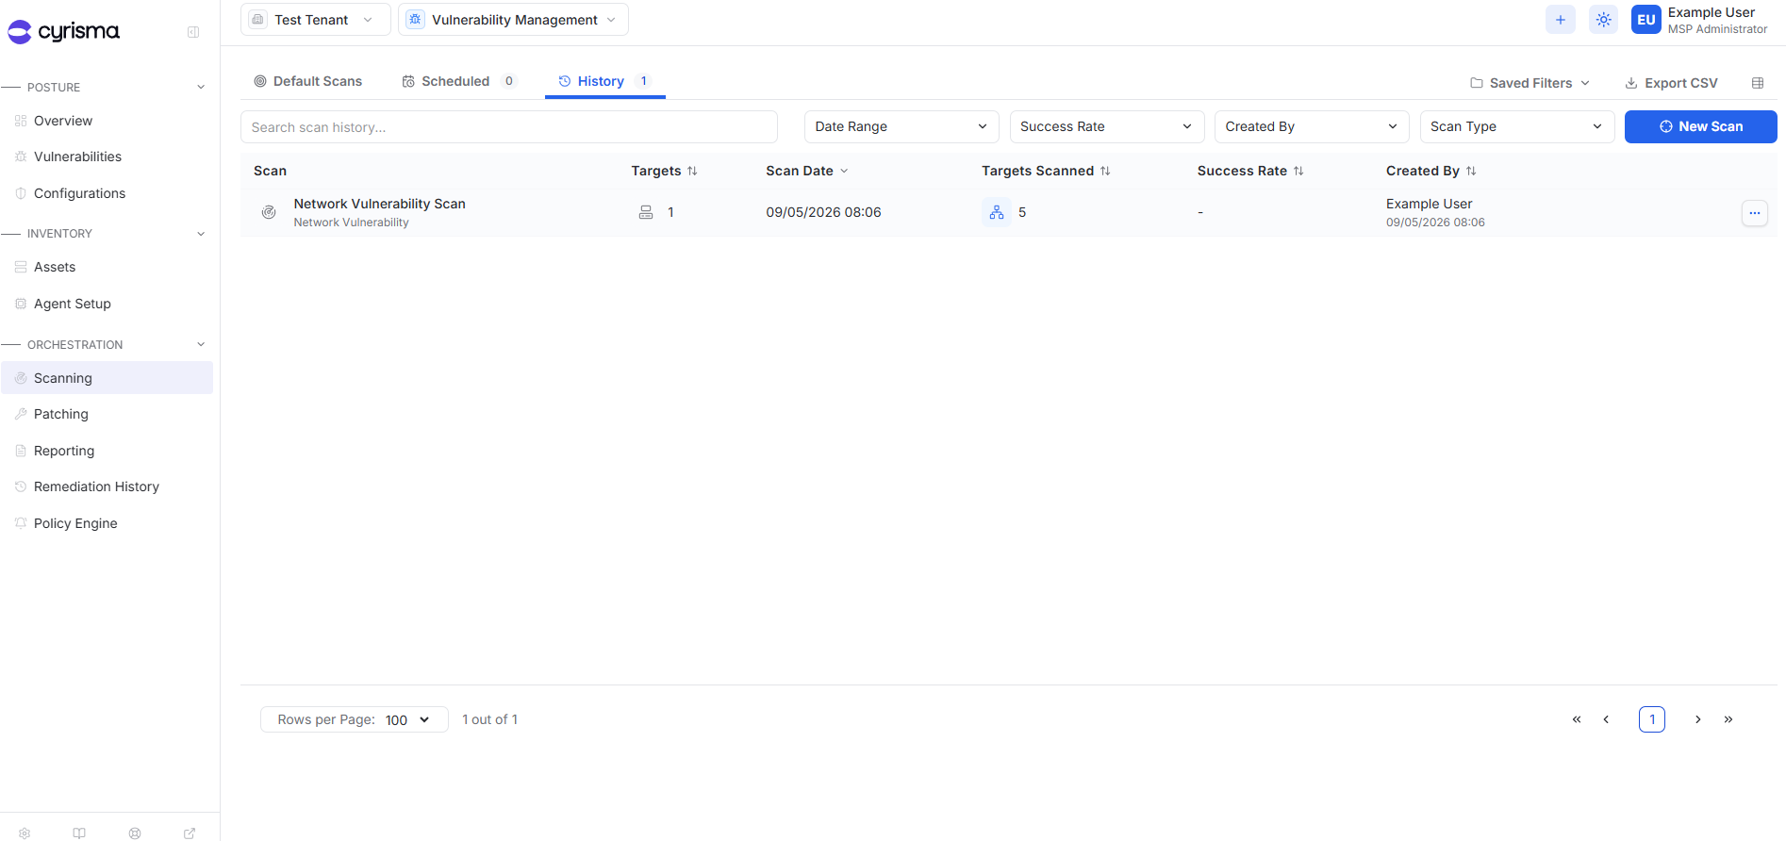
Task: Switch to the Scheduled tab
Action: [x=458, y=81]
